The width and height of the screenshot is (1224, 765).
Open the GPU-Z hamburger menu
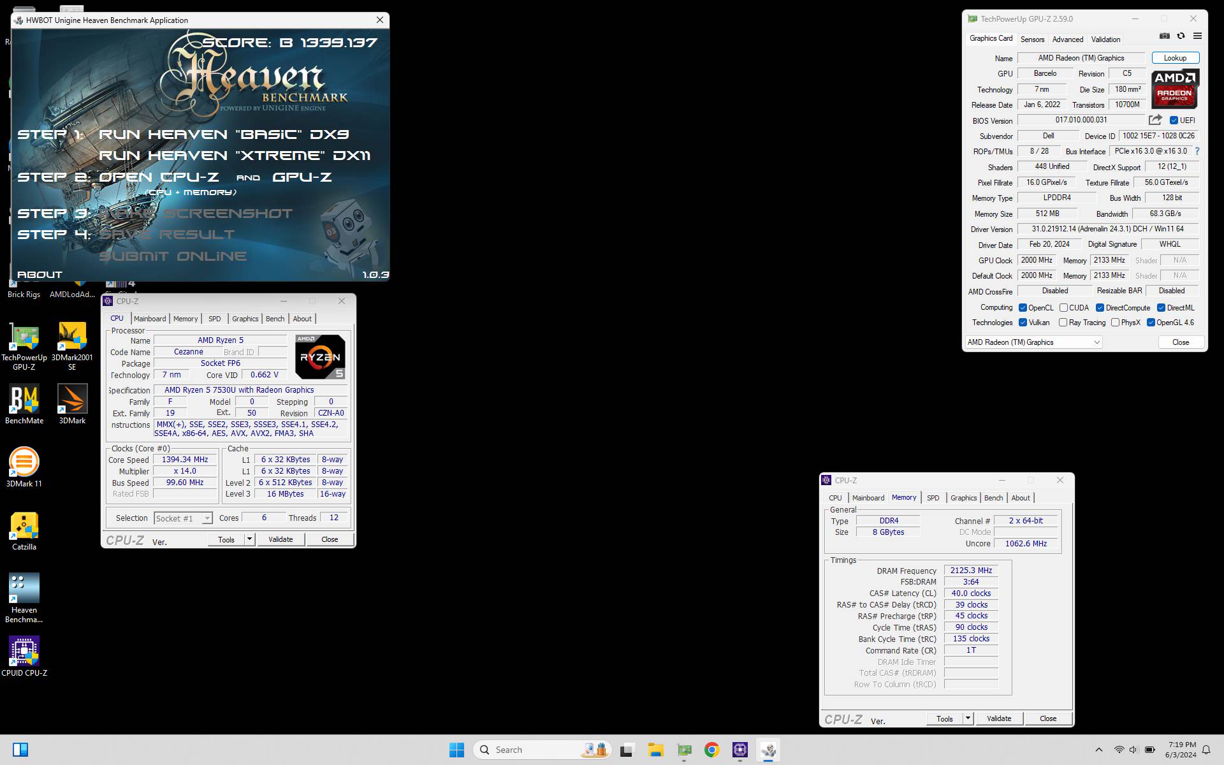tap(1197, 36)
